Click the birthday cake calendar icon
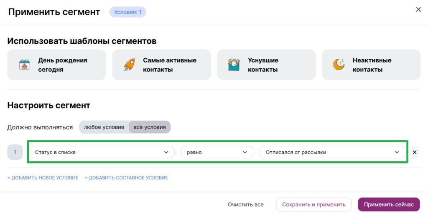The image size is (428, 216). [24, 65]
